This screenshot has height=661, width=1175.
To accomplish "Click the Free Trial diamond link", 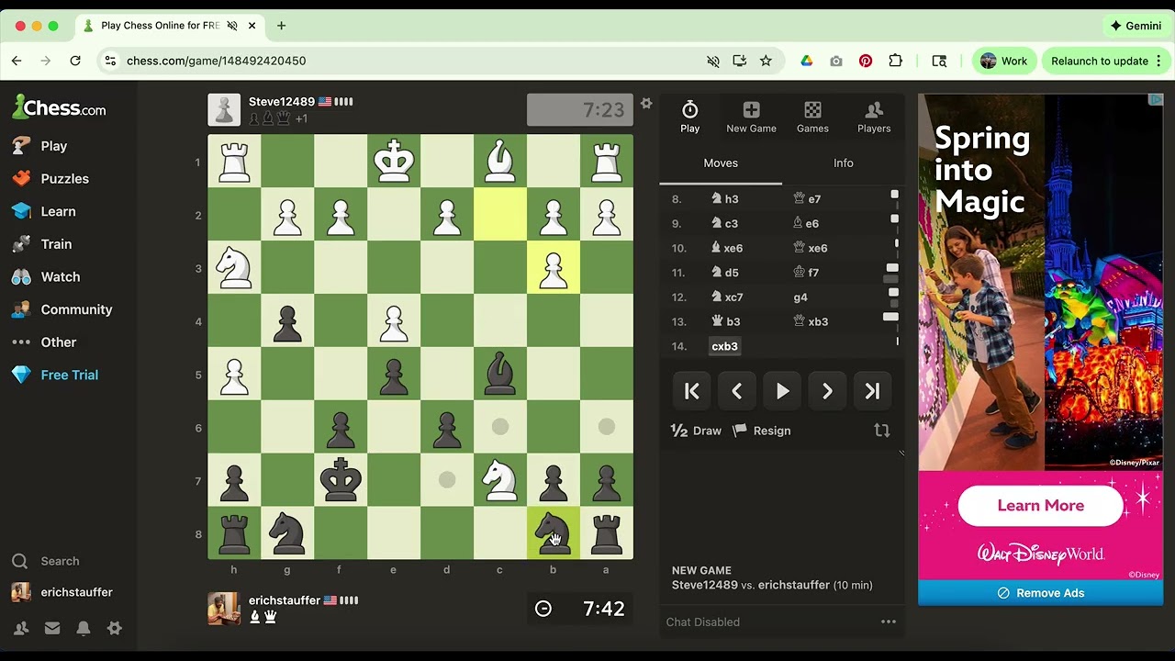I will 55,375.
